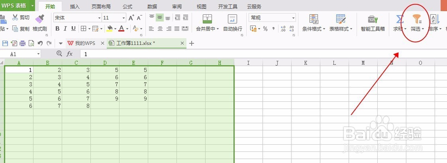
Task: Apply percent style
Action: [x=265, y=29]
